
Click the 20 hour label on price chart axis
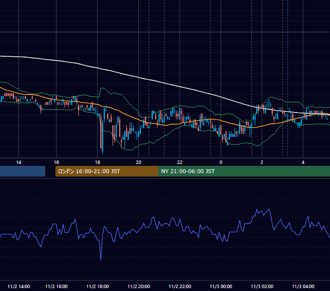click(x=138, y=162)
